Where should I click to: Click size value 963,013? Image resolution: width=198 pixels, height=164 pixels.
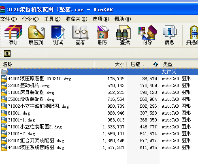click(116, 120)
